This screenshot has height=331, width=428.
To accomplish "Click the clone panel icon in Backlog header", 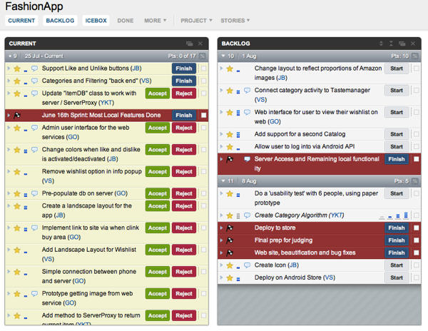I will (x=402, y=44).
